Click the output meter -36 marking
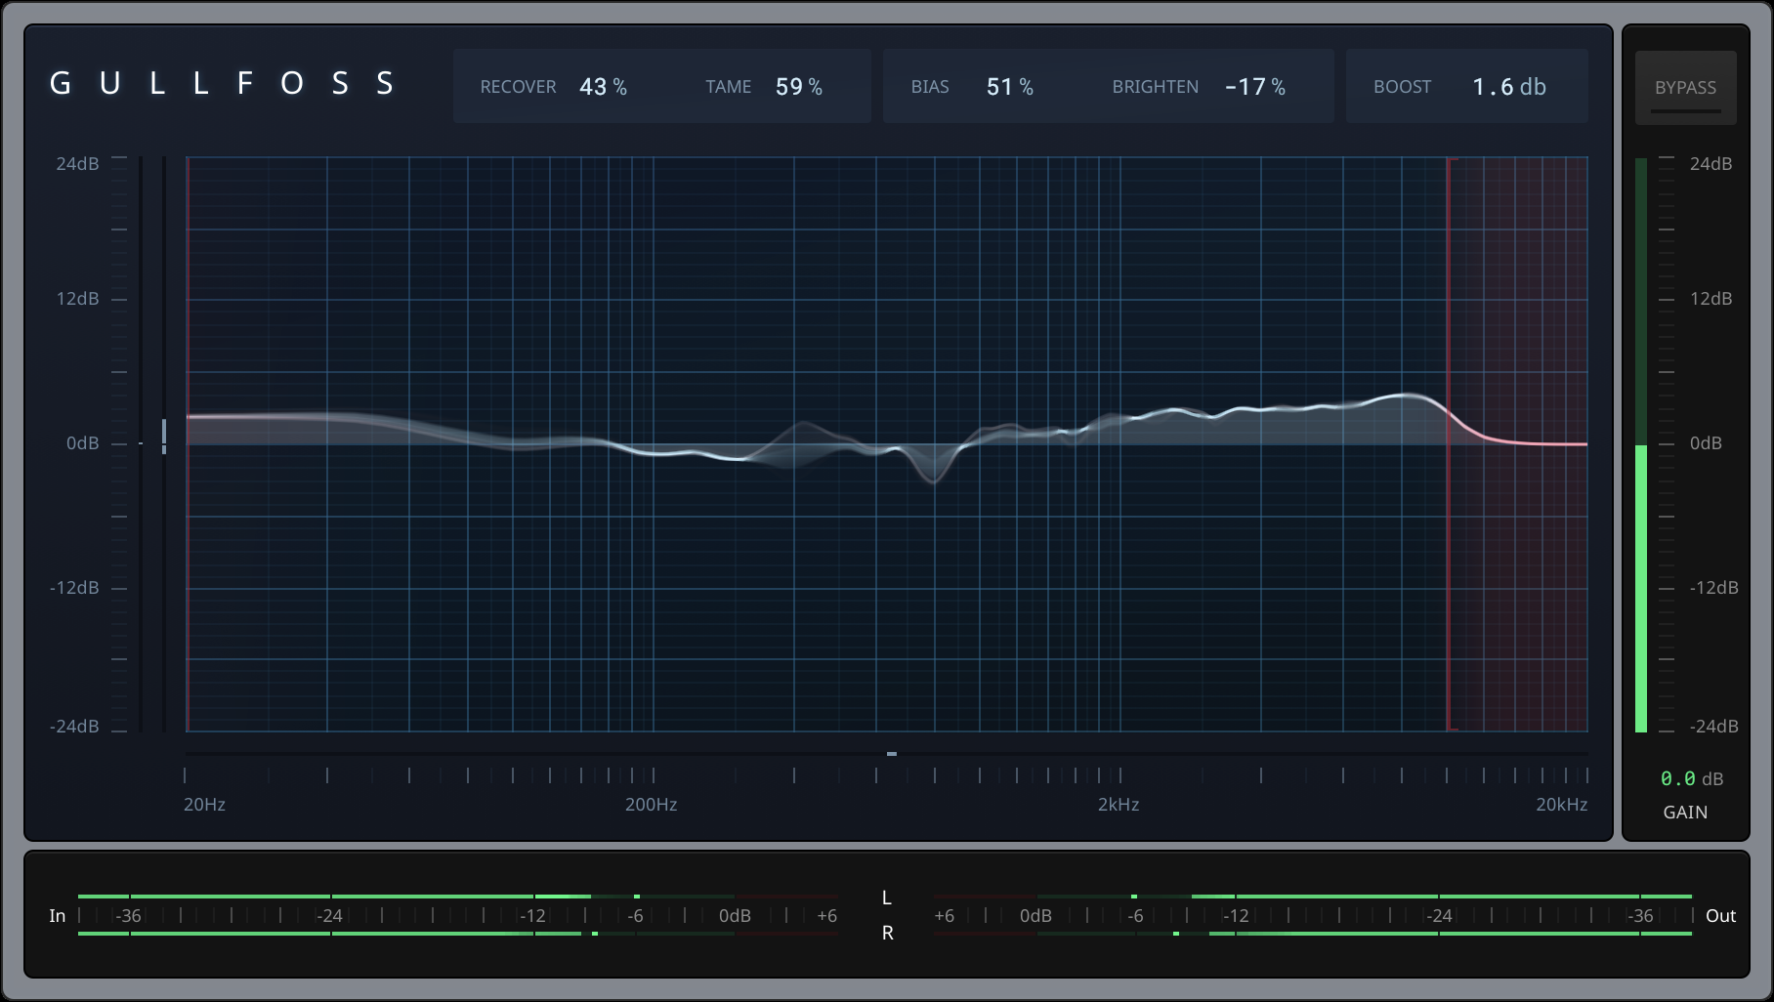 (1640, 916)
